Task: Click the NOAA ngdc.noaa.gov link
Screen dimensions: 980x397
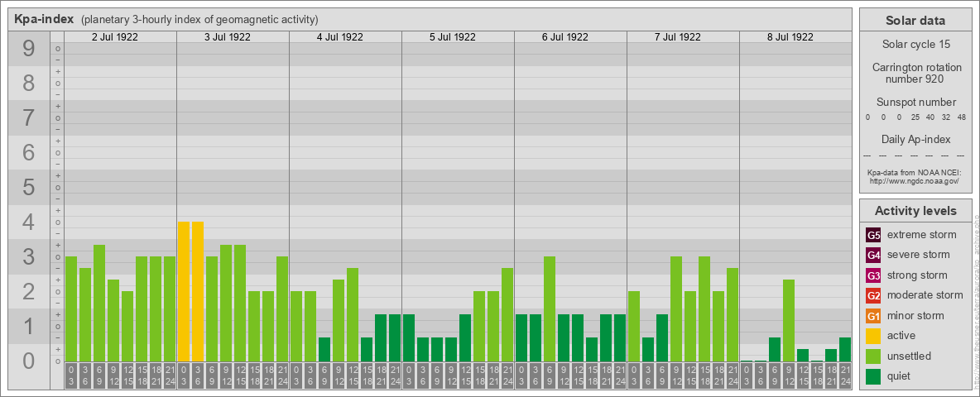Action: pos(915,180)
